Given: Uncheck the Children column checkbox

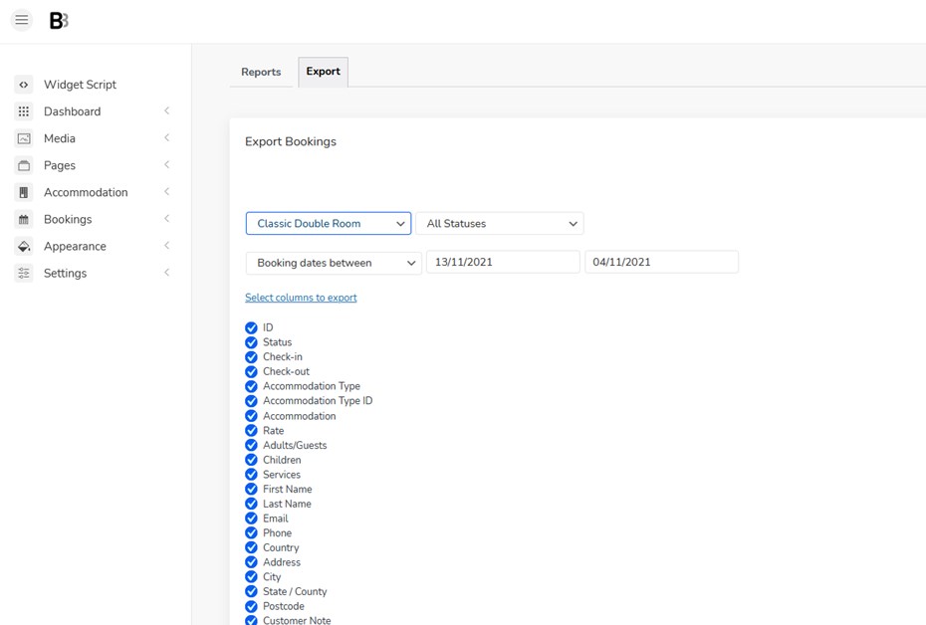Looking at the screenshot, I should 251,460.
